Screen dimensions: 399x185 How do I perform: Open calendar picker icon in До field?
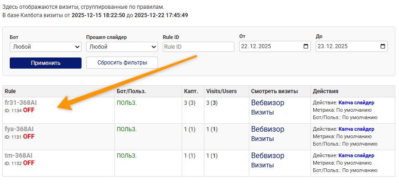coord(382,46)
